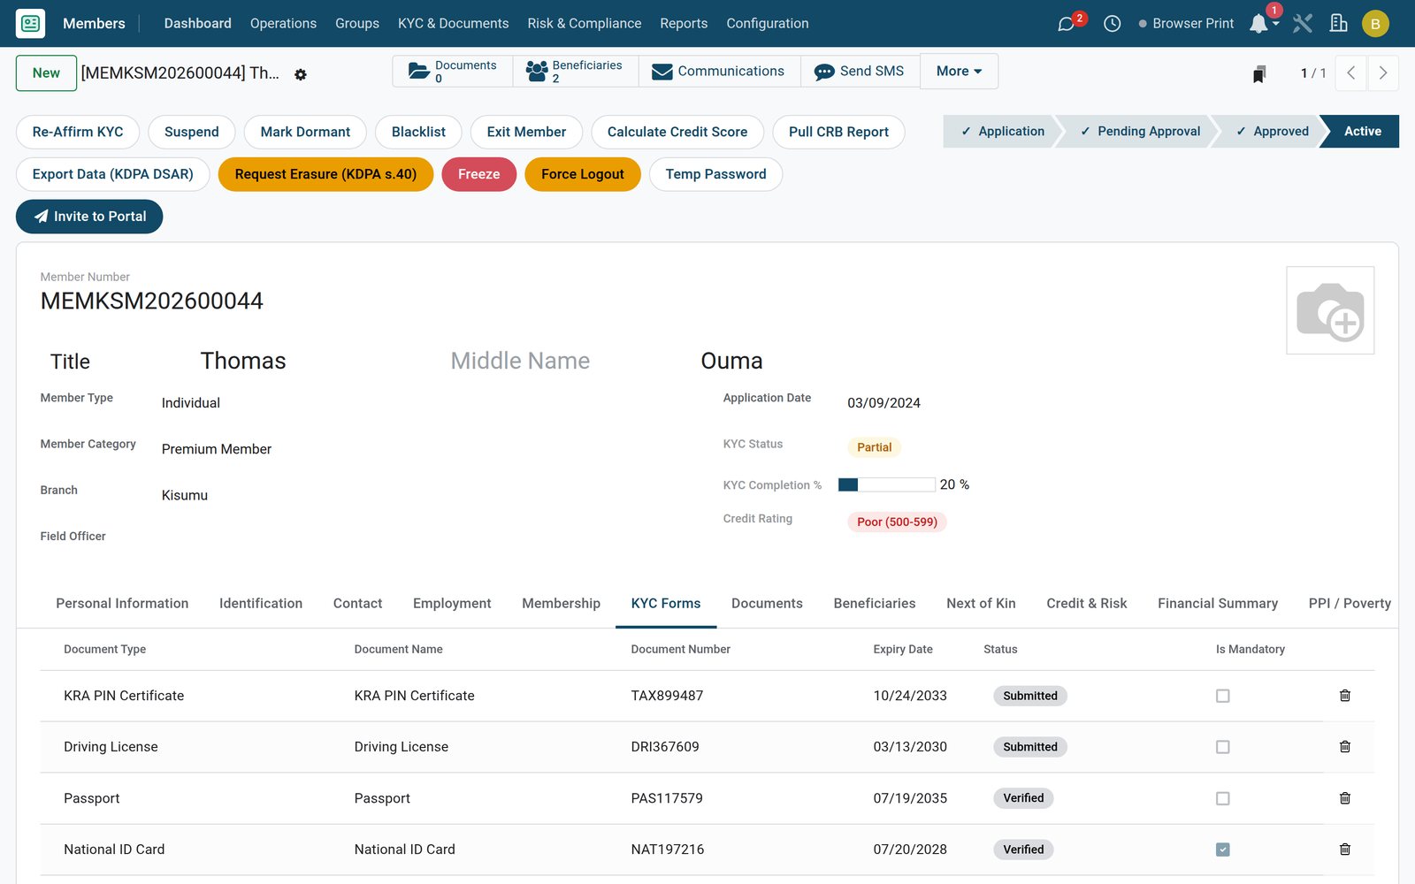Open the Risk & Compliance menu
The image size is (1415, 884).
pos(584,24)
